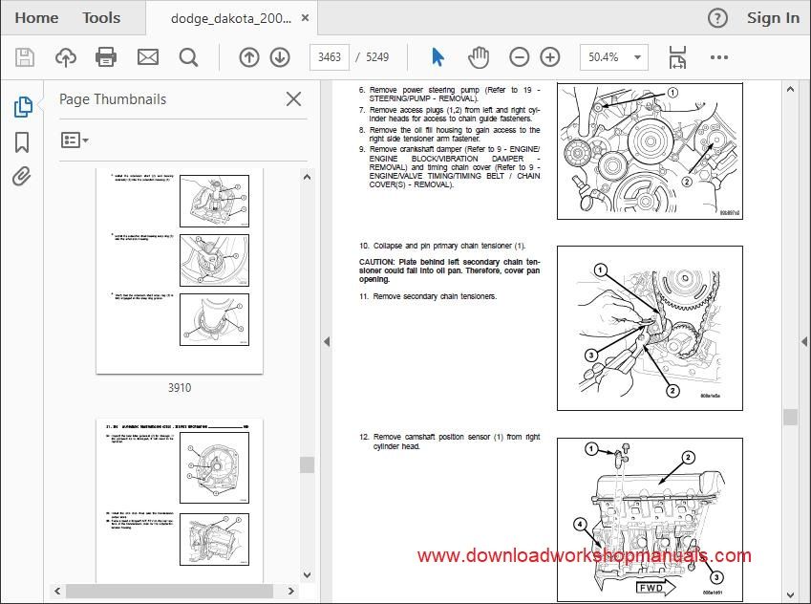This screenshot has width=811, height=604.
Task: Click the Fit width scrolling icon
Action: pyautogui.click(x=677, y=57)
